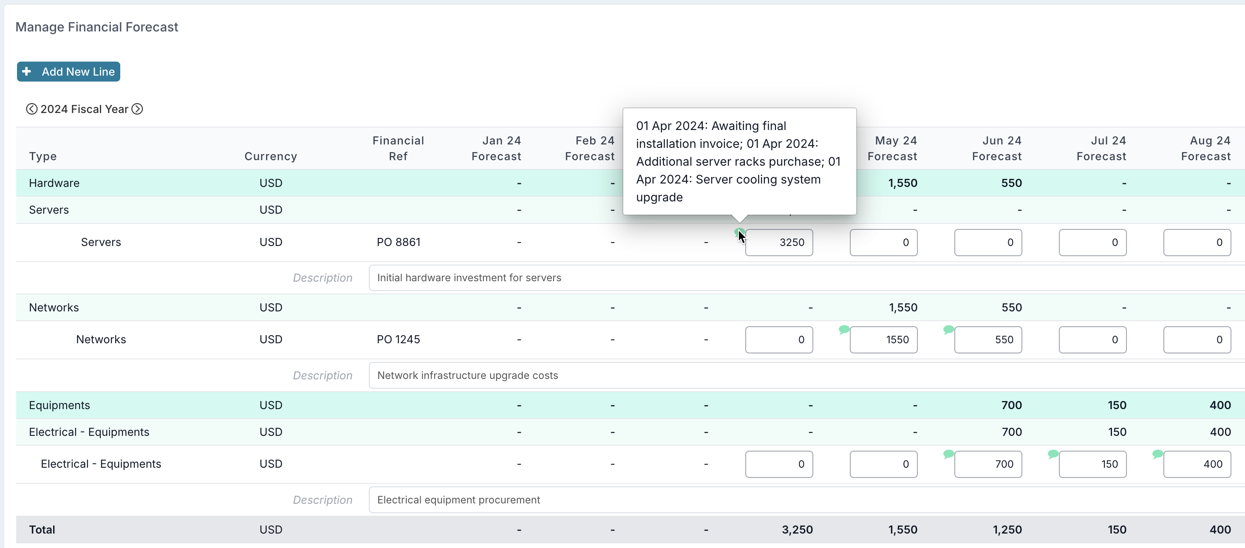
Task: Select the Servers subcategory summary row
Action: coord(630,210)
